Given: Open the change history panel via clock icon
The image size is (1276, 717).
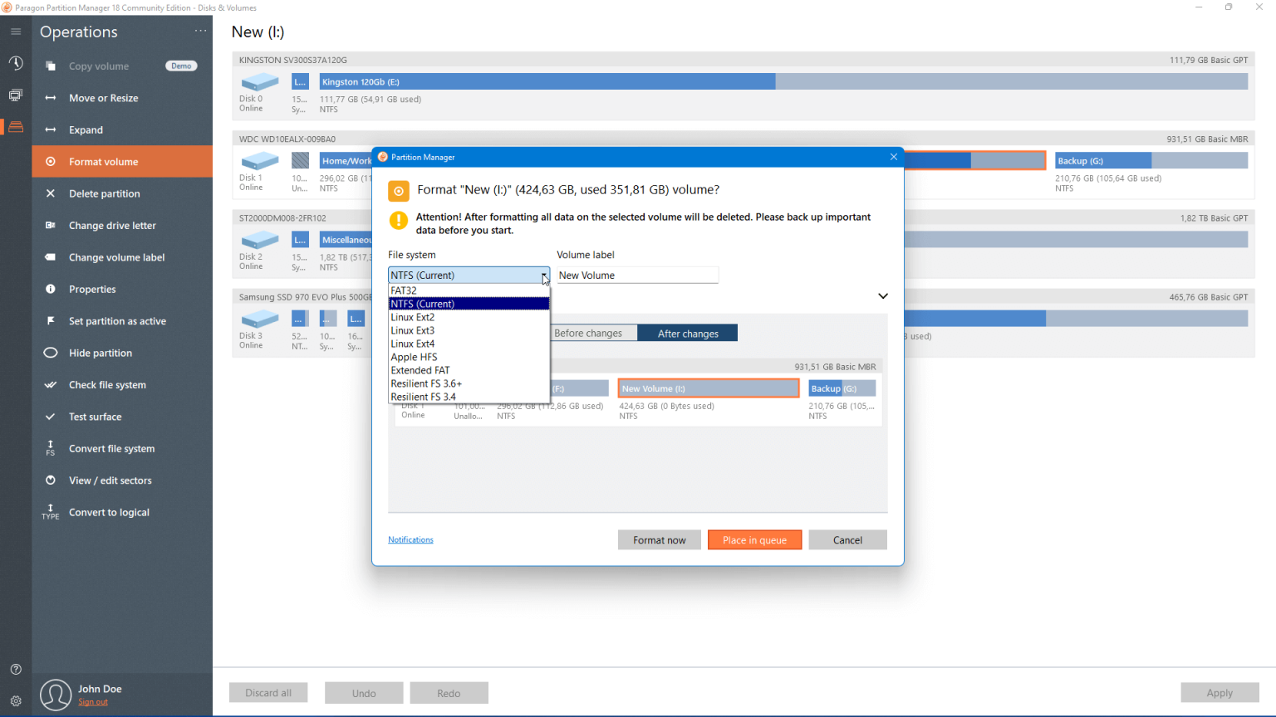Looking at the screenshot, I should point(15,63).
